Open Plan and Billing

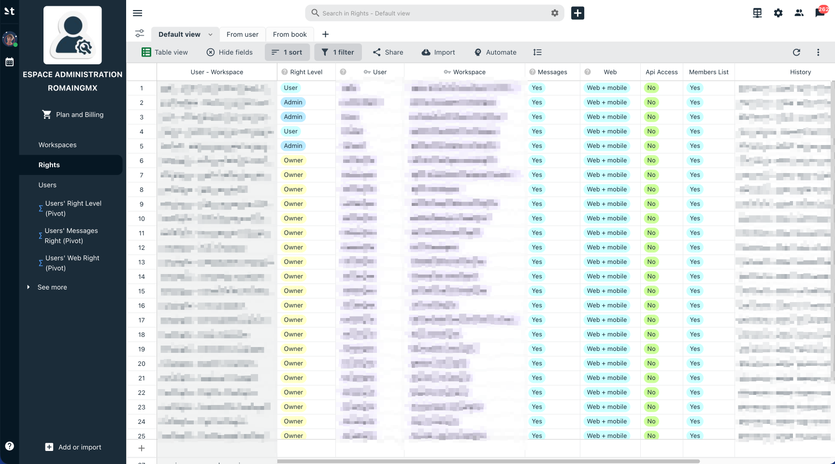72,115
